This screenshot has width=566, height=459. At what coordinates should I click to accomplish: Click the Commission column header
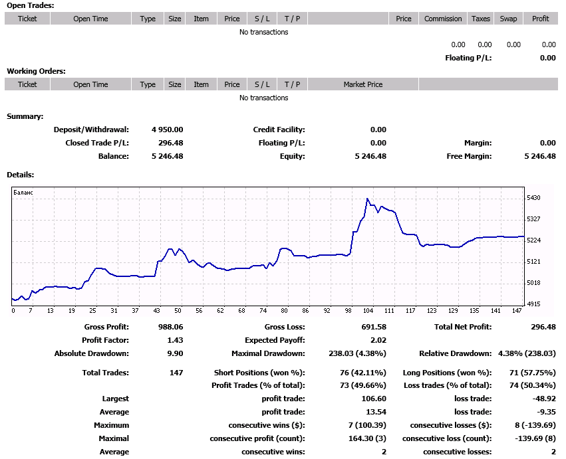point(443,19)
